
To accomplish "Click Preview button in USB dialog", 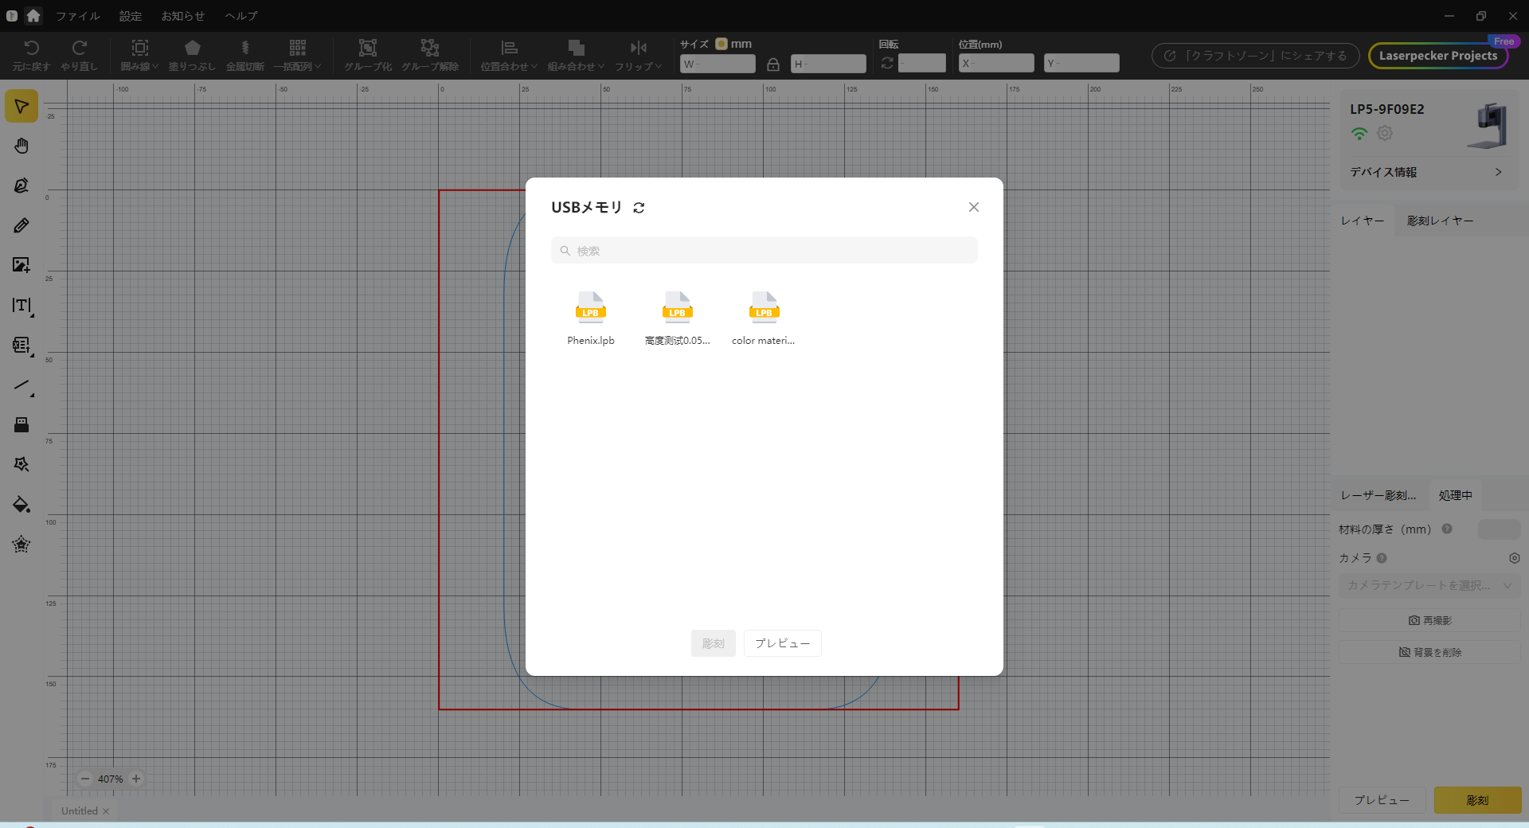I will (782, 643).
